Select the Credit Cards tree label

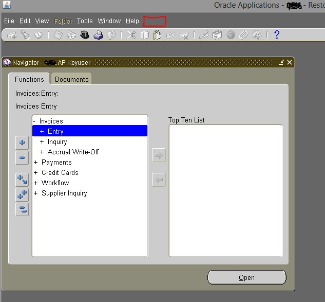(60, 172)
